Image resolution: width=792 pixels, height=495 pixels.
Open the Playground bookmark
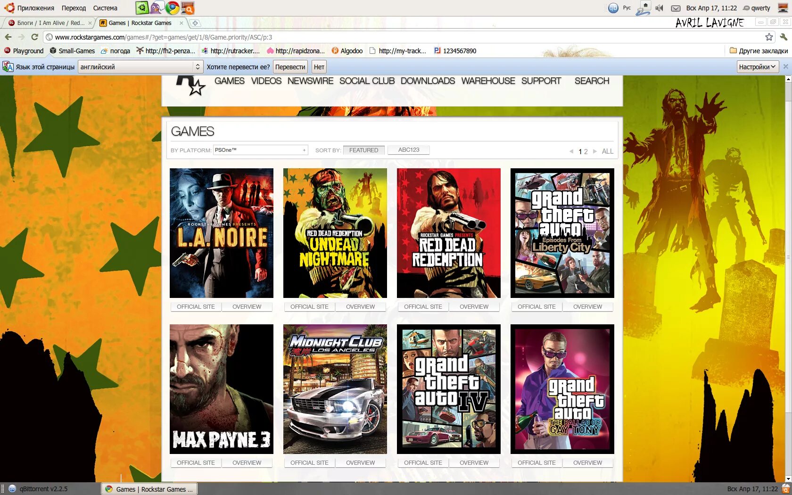coord(24,51)
